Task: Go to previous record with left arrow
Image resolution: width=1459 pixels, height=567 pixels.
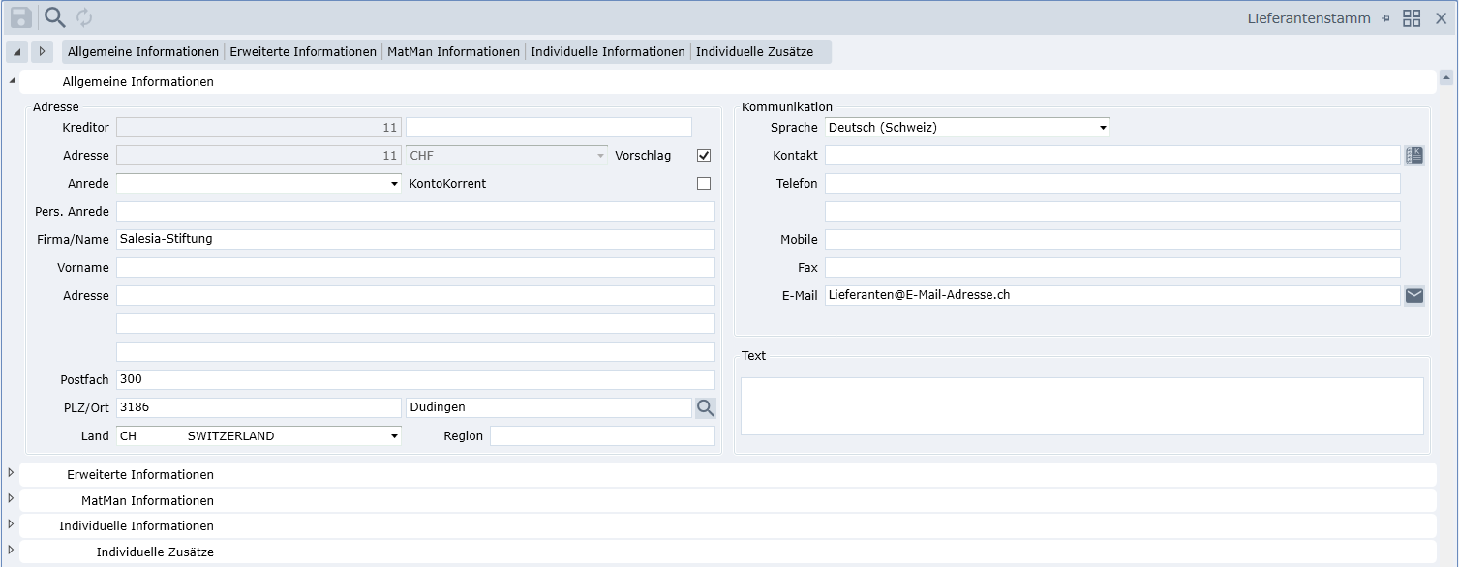Action: (x=17, y=51)
